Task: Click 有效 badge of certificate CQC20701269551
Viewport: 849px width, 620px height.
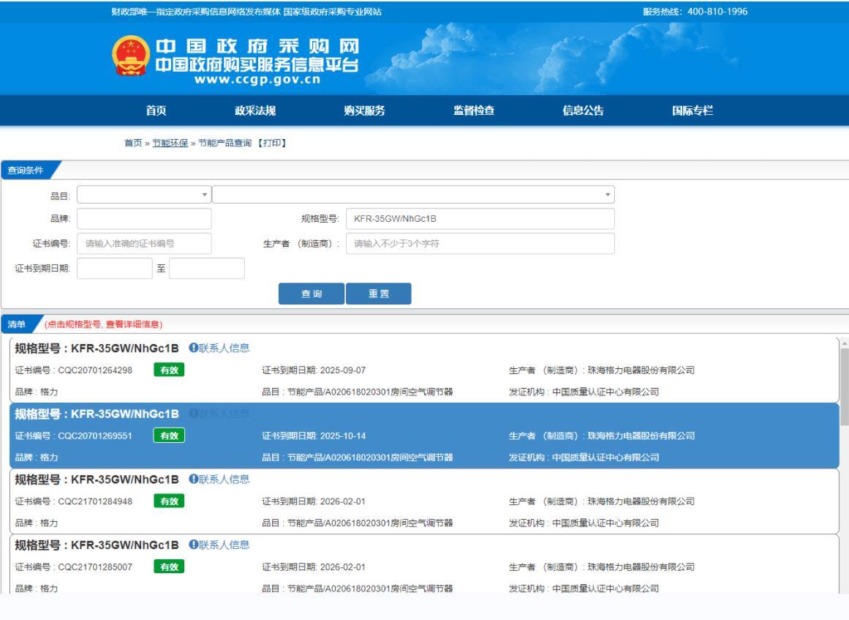Action: pos(170,436)
